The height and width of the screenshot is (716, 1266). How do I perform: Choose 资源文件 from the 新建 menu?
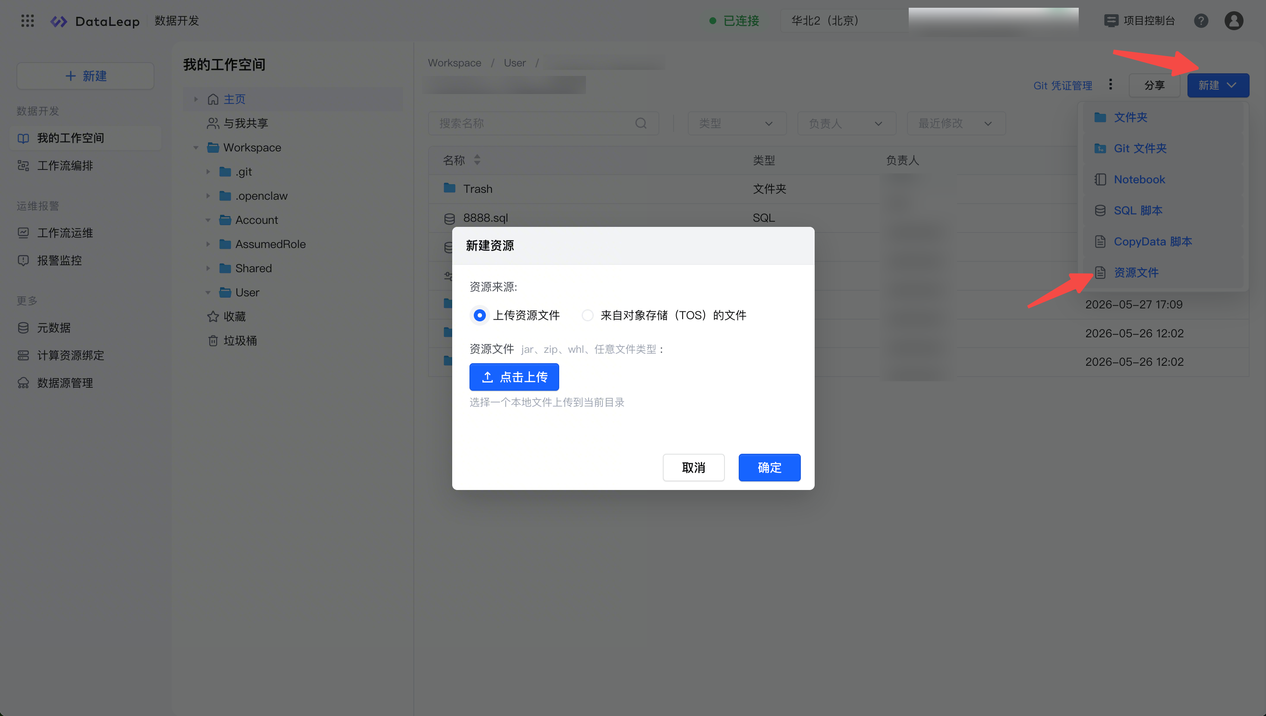click(1163, 273)
